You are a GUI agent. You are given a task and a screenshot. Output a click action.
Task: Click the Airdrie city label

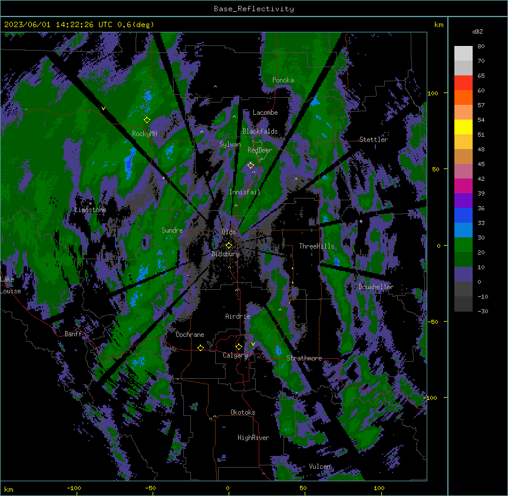point(237,316)
